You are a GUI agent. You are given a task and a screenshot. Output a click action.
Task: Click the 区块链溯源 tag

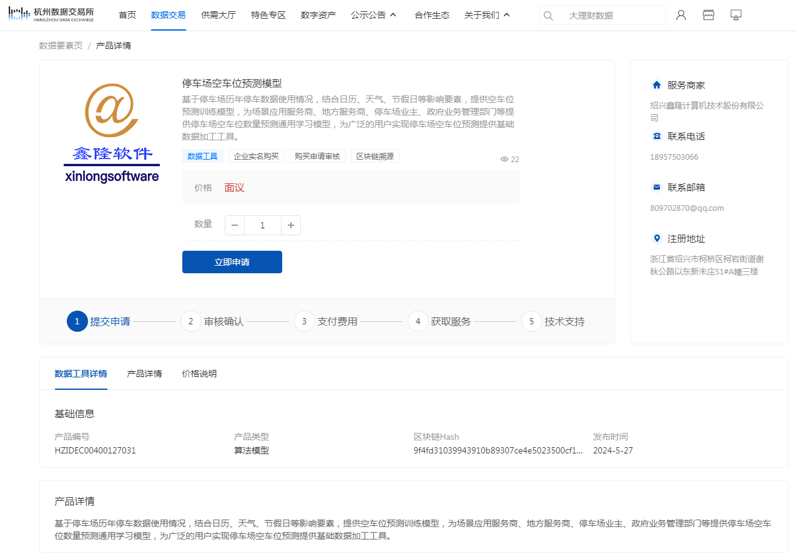(x=375, y=156)
